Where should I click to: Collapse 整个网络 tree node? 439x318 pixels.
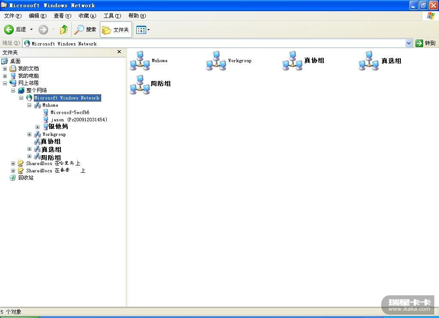pyautogui.click(x=13, y=90)
